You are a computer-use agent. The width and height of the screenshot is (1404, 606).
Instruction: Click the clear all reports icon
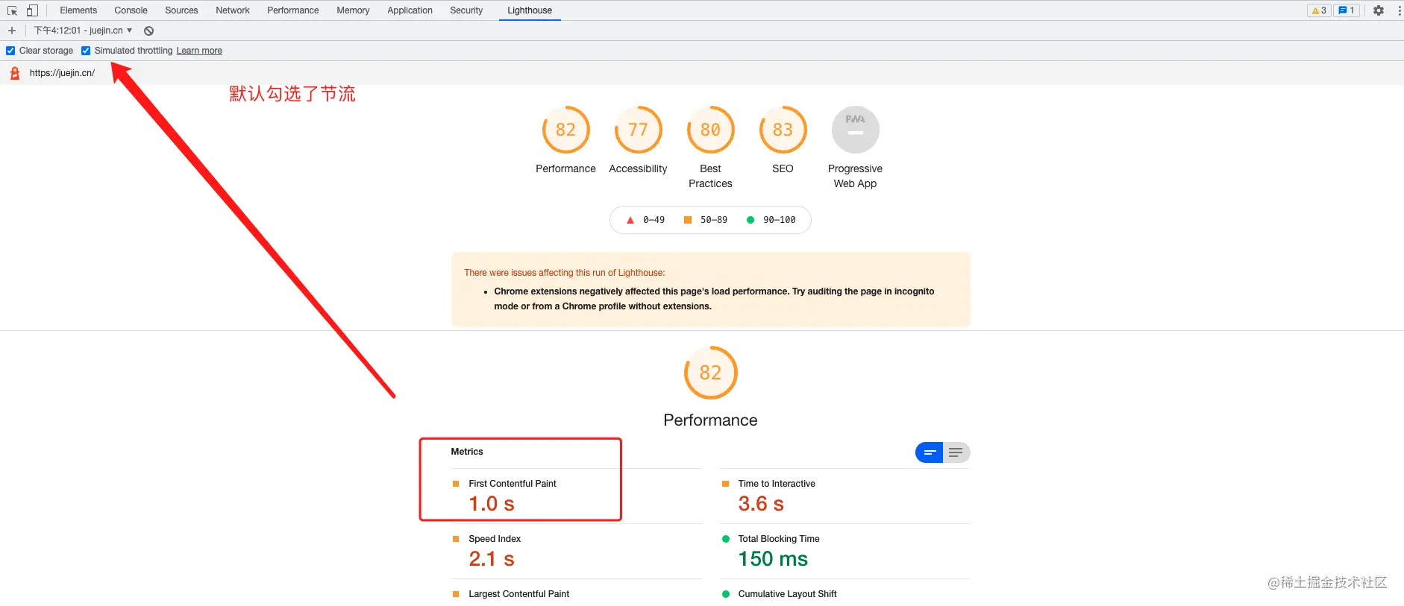(x=149, y=31)
